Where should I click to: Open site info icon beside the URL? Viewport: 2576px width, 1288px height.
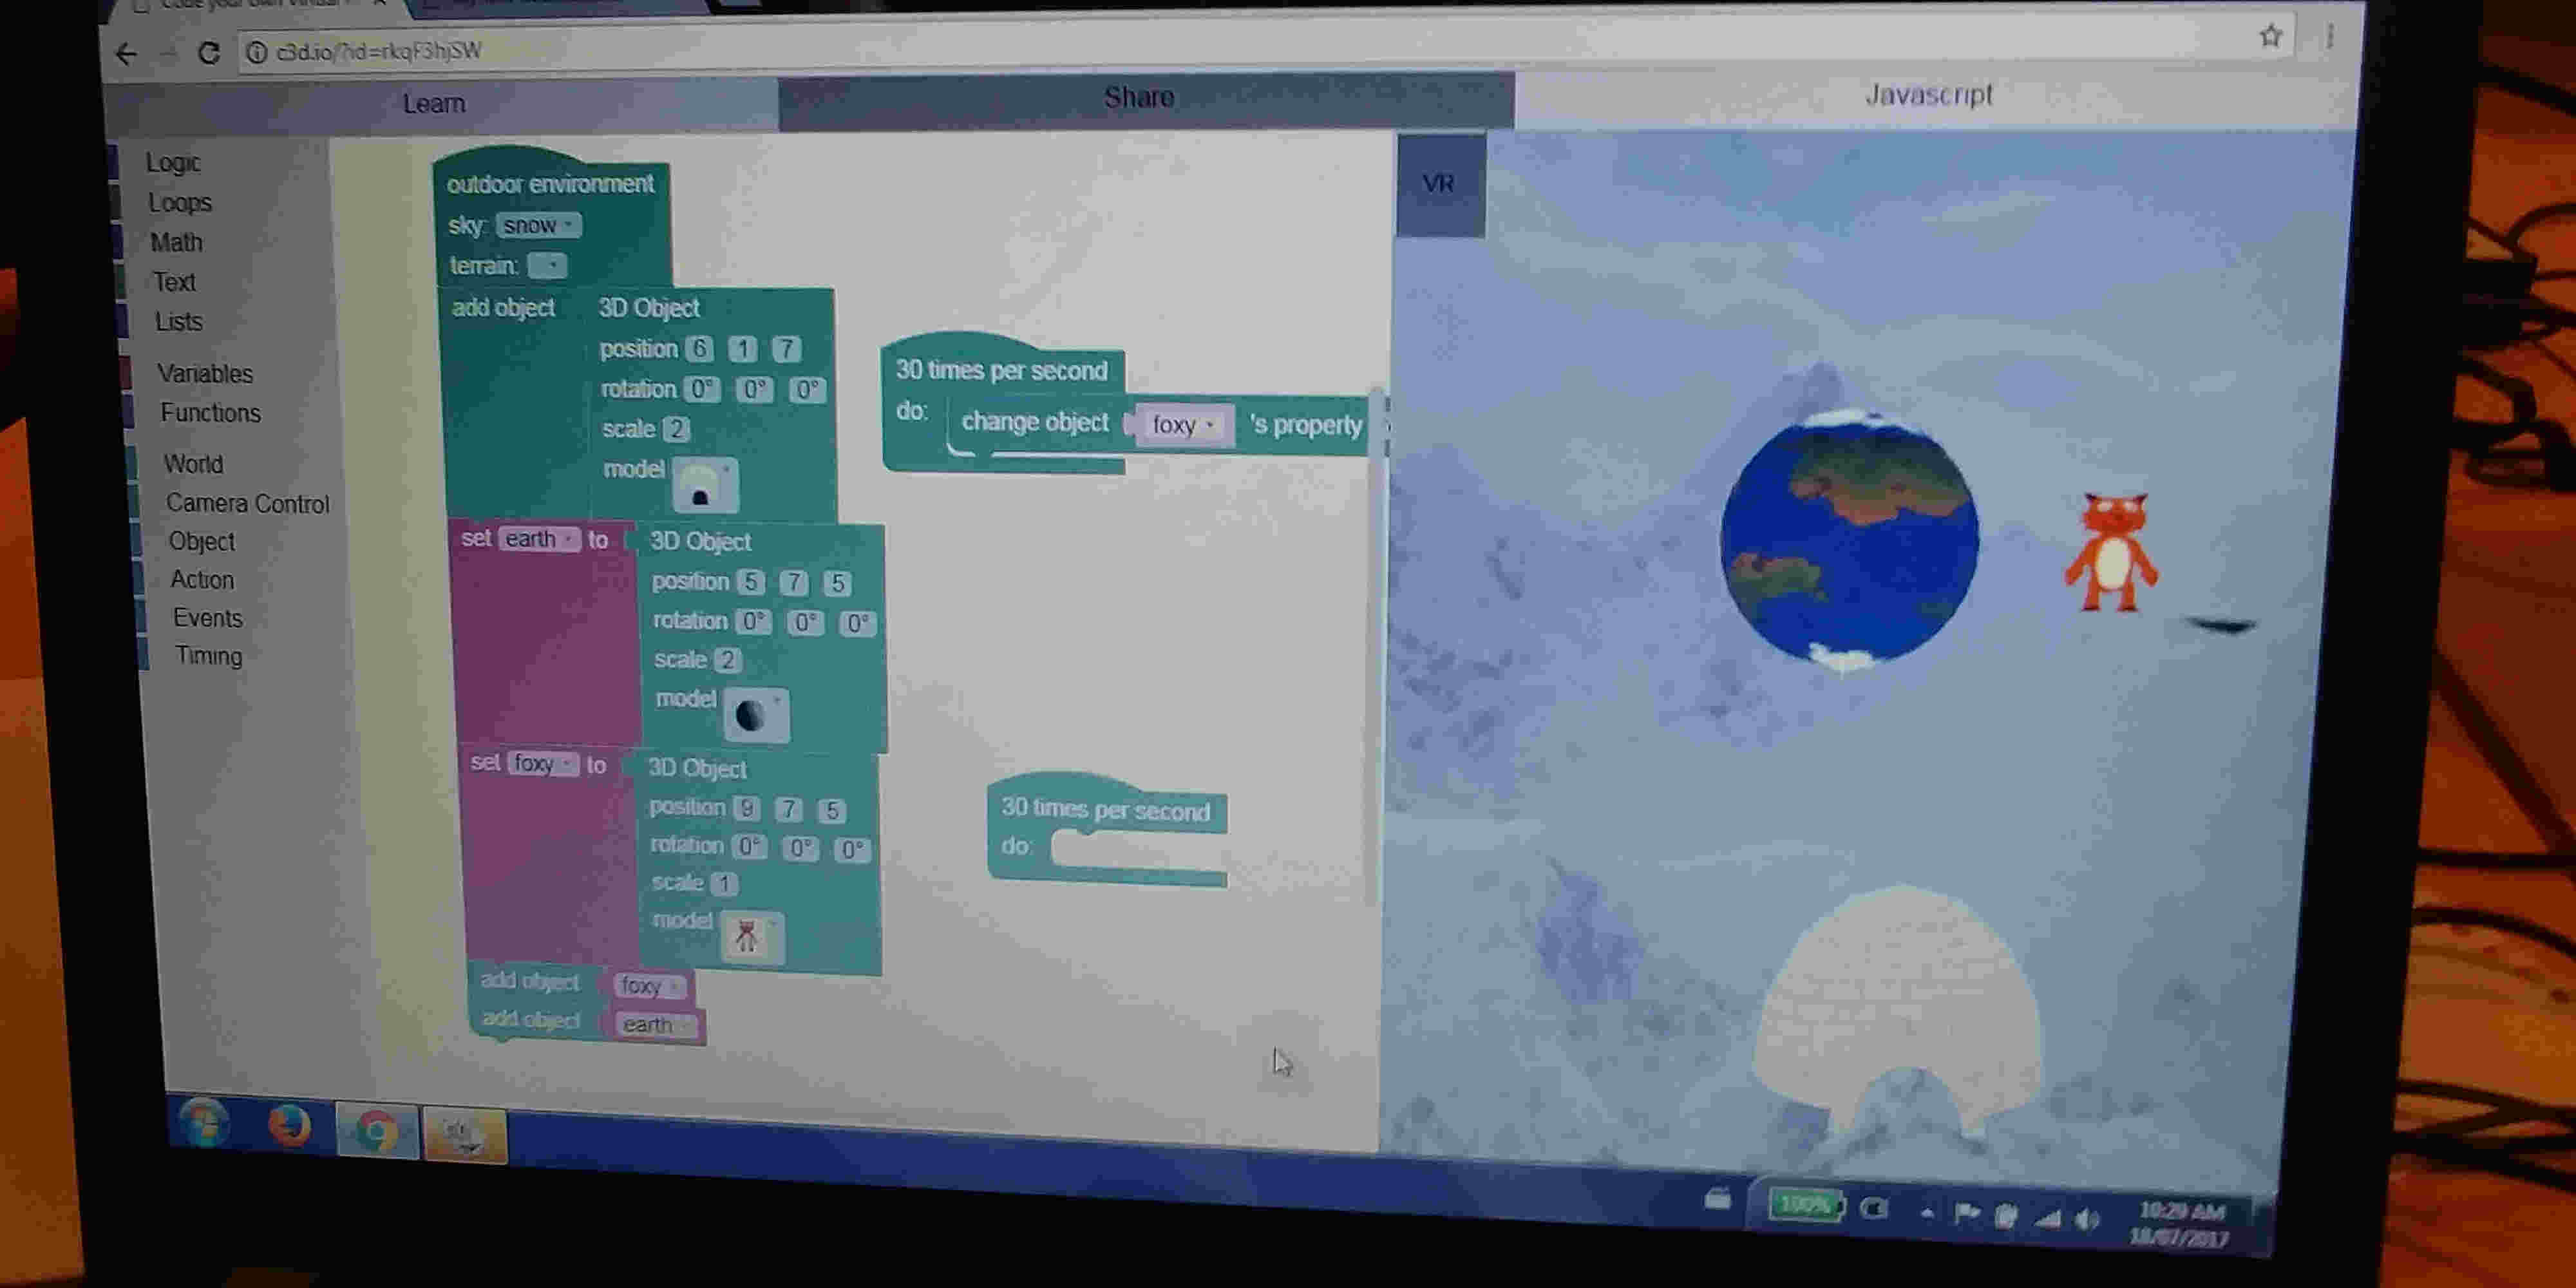coord(257,52)
